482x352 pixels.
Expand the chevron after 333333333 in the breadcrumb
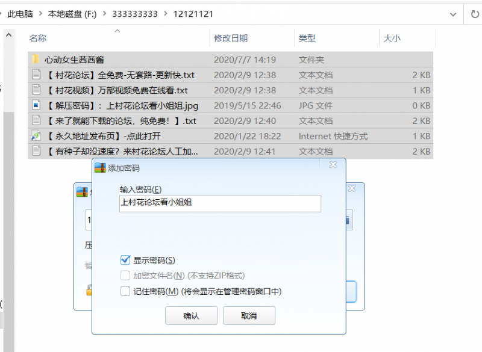(x=166, y=13)
